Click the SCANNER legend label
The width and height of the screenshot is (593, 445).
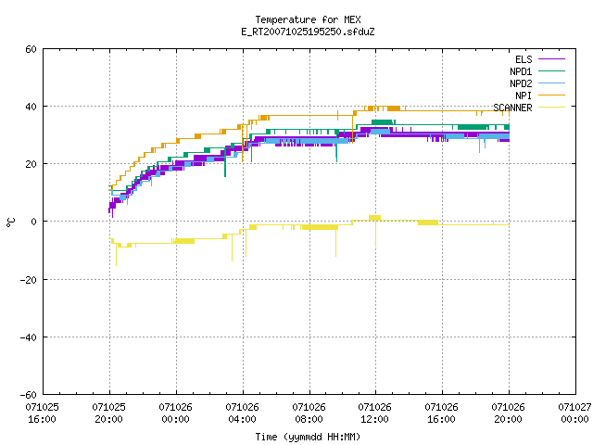(512, 108)
